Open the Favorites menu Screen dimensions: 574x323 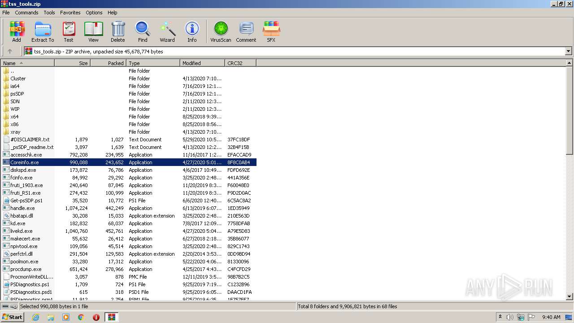70,13
